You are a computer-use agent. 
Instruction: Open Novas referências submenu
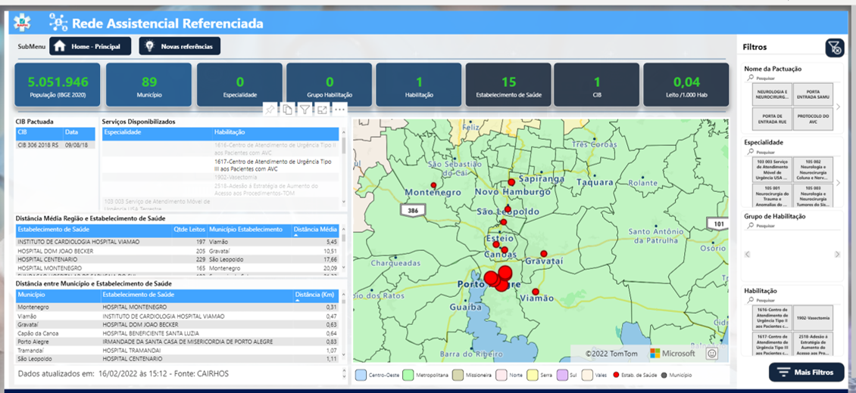[180, 46]
